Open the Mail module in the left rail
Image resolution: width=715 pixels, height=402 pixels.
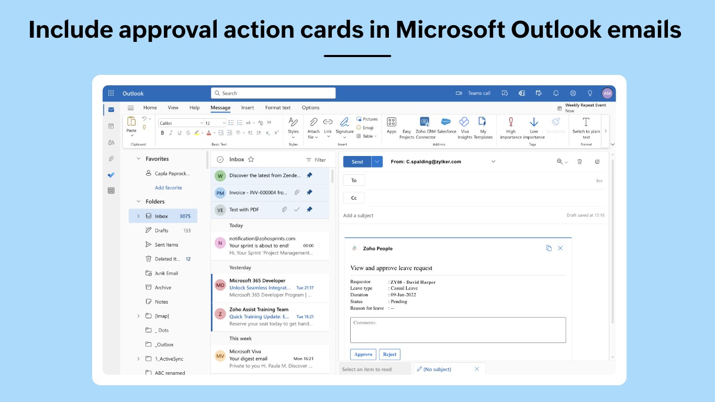[x=111, y=109]
